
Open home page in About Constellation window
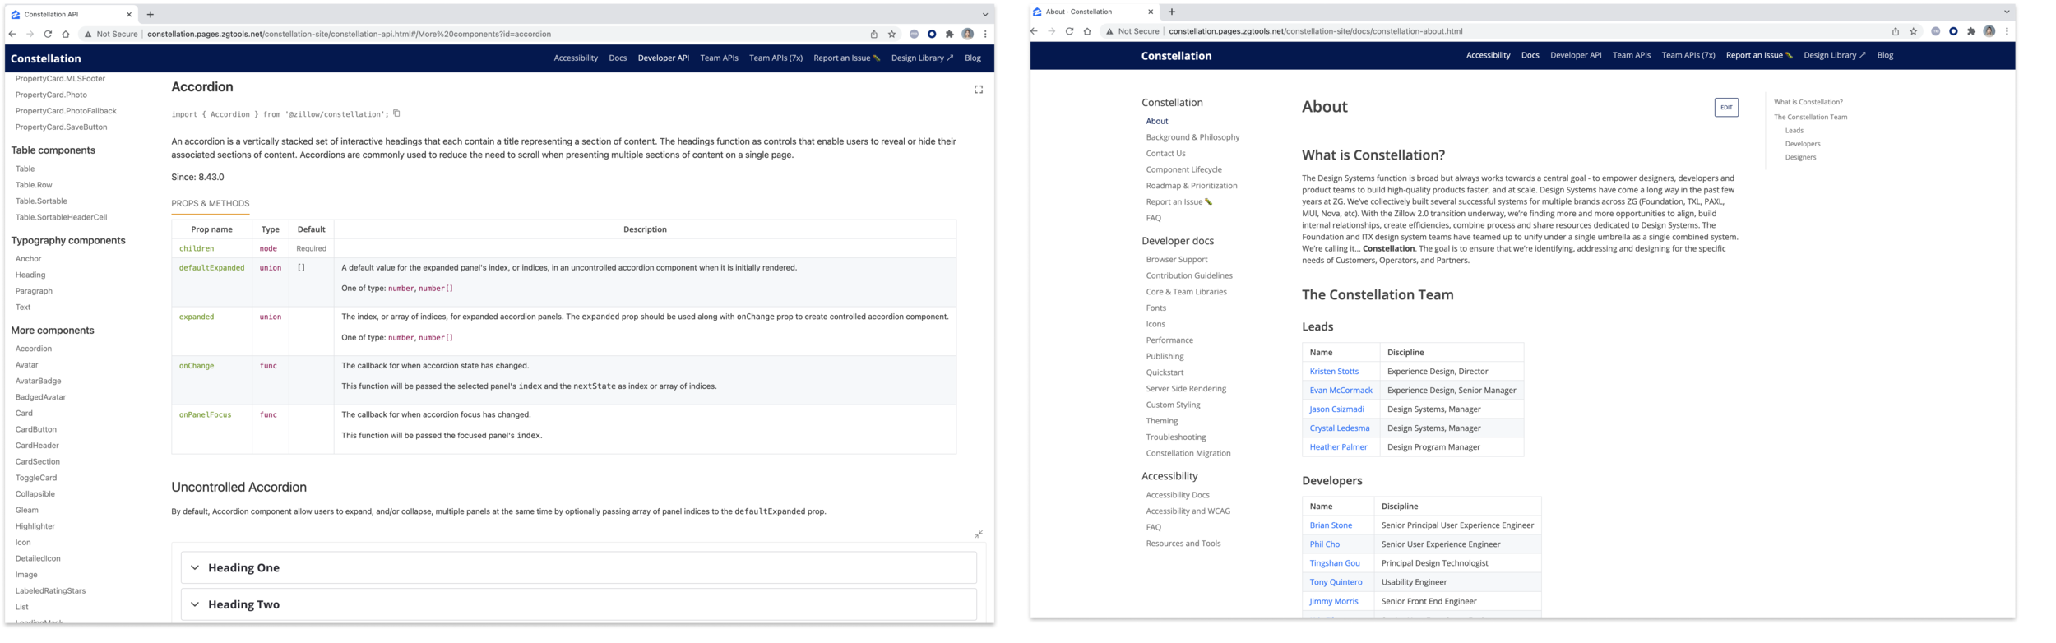[1087, 31]
